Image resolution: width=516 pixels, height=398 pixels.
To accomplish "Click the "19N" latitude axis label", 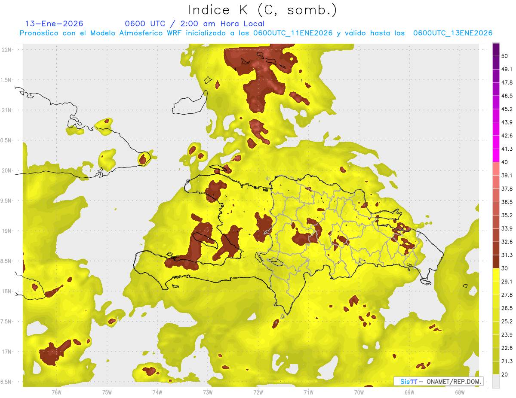I will (x=7, y=231).
